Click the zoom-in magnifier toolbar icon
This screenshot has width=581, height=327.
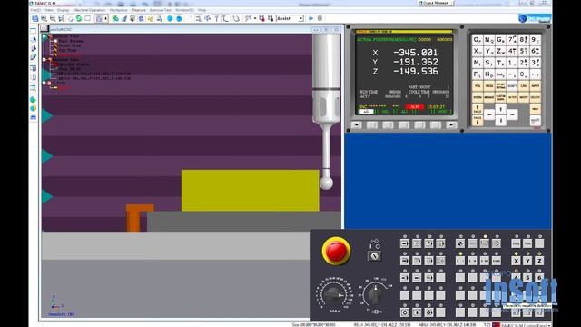pyautogui.click(x=44, y=18)
